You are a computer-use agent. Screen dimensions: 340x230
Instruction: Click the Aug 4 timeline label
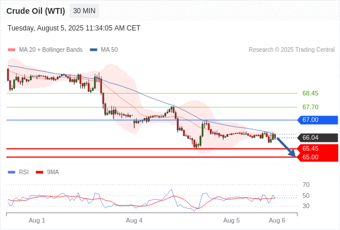(134, 220)
